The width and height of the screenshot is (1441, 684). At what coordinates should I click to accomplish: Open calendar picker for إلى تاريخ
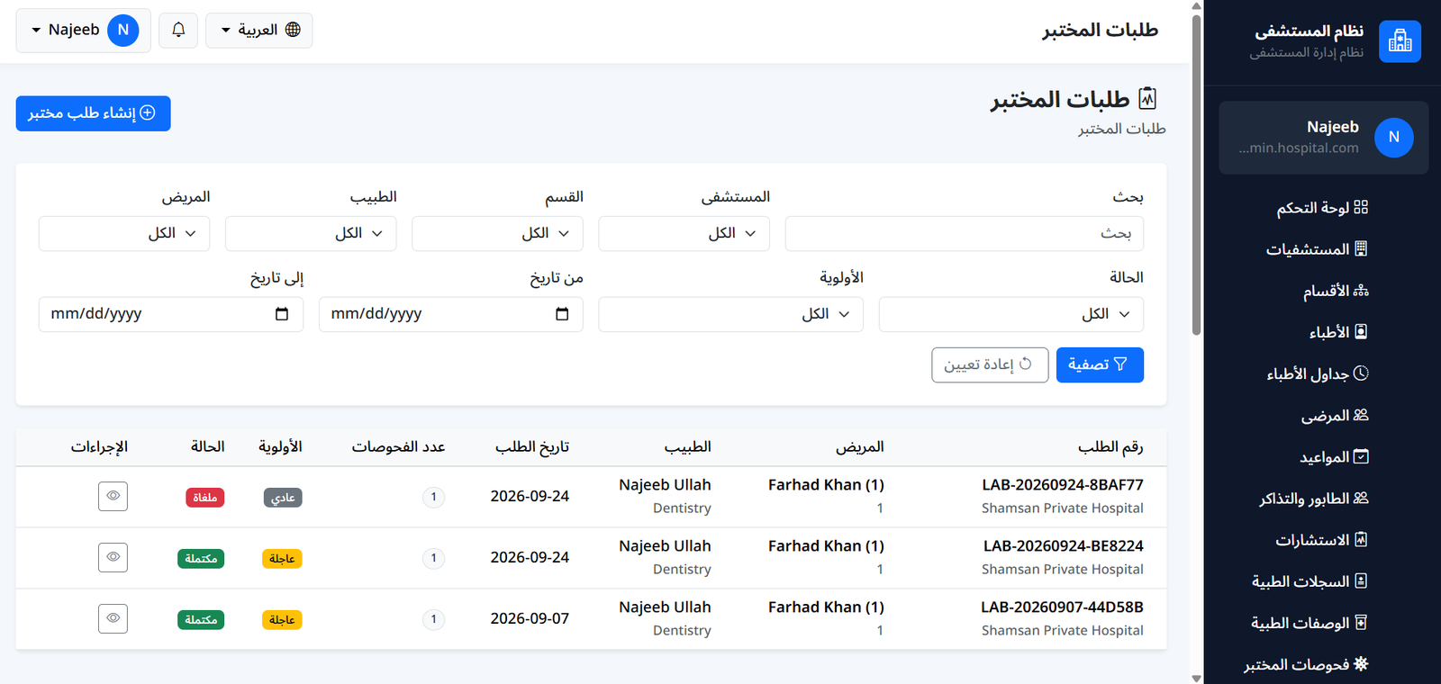[282, 314]
